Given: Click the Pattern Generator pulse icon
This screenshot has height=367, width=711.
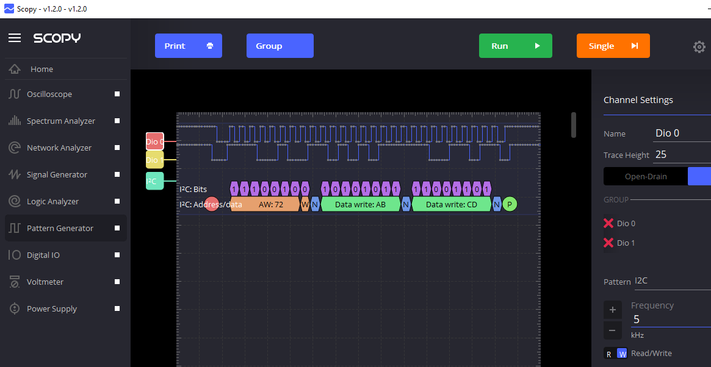Looking at the screenshot, I should (15, 228).
